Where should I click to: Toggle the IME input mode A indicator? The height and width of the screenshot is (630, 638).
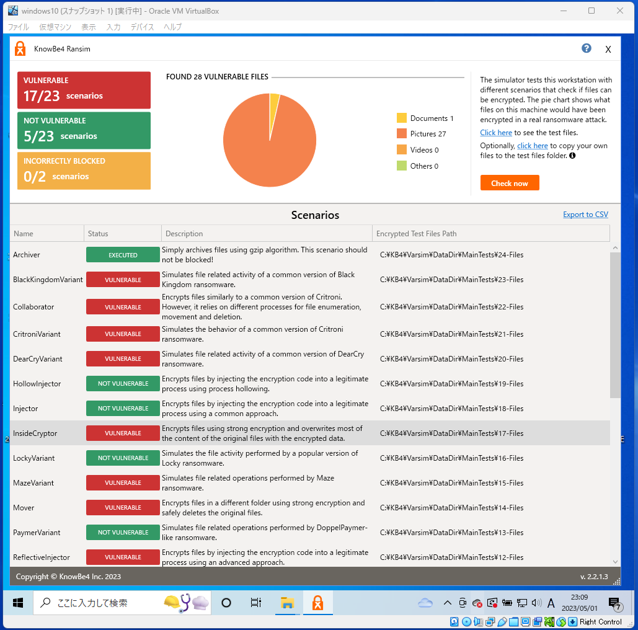tap(551, 603)
